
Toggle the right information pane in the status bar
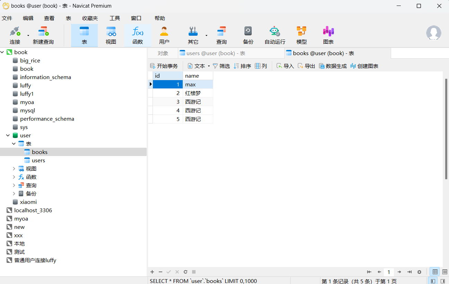pos(443,281)
